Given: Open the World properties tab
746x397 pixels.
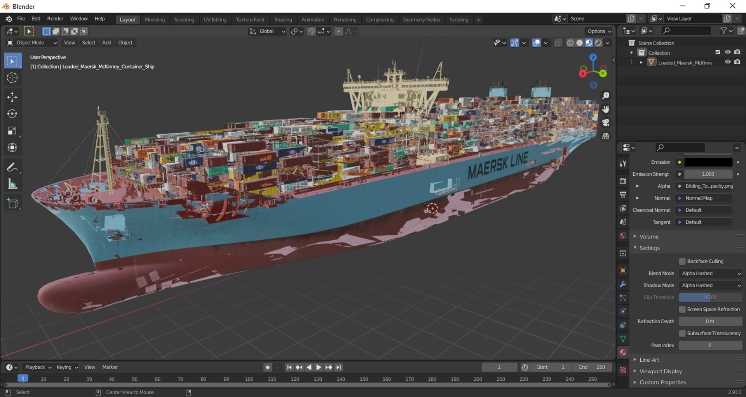Looking at the screenshot, I should [623, 236].
